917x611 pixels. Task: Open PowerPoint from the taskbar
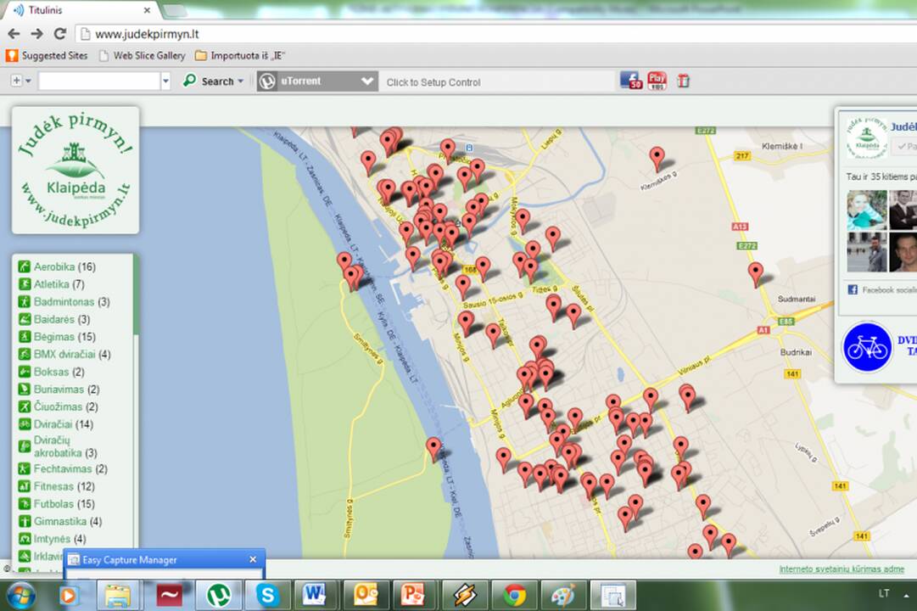tap(414, 596)
